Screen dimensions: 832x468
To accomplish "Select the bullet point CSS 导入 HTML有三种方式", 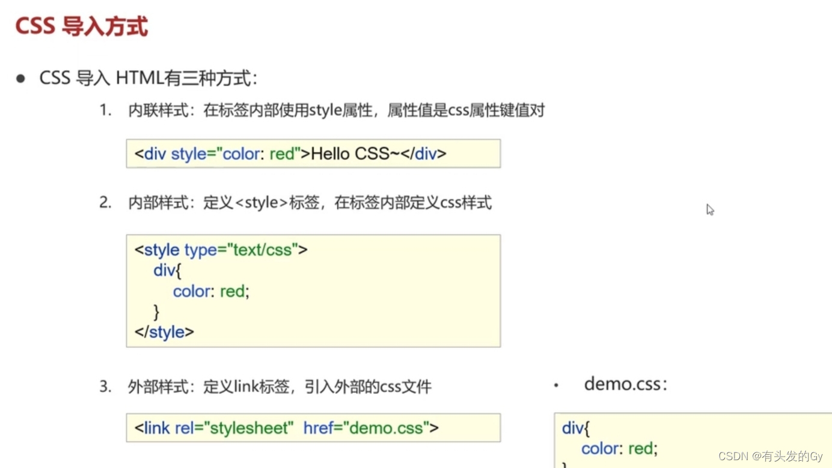I will 147,78.
